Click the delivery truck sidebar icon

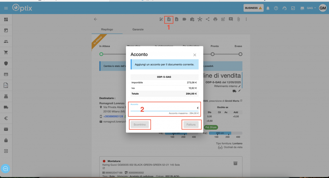tap(6, 108)
